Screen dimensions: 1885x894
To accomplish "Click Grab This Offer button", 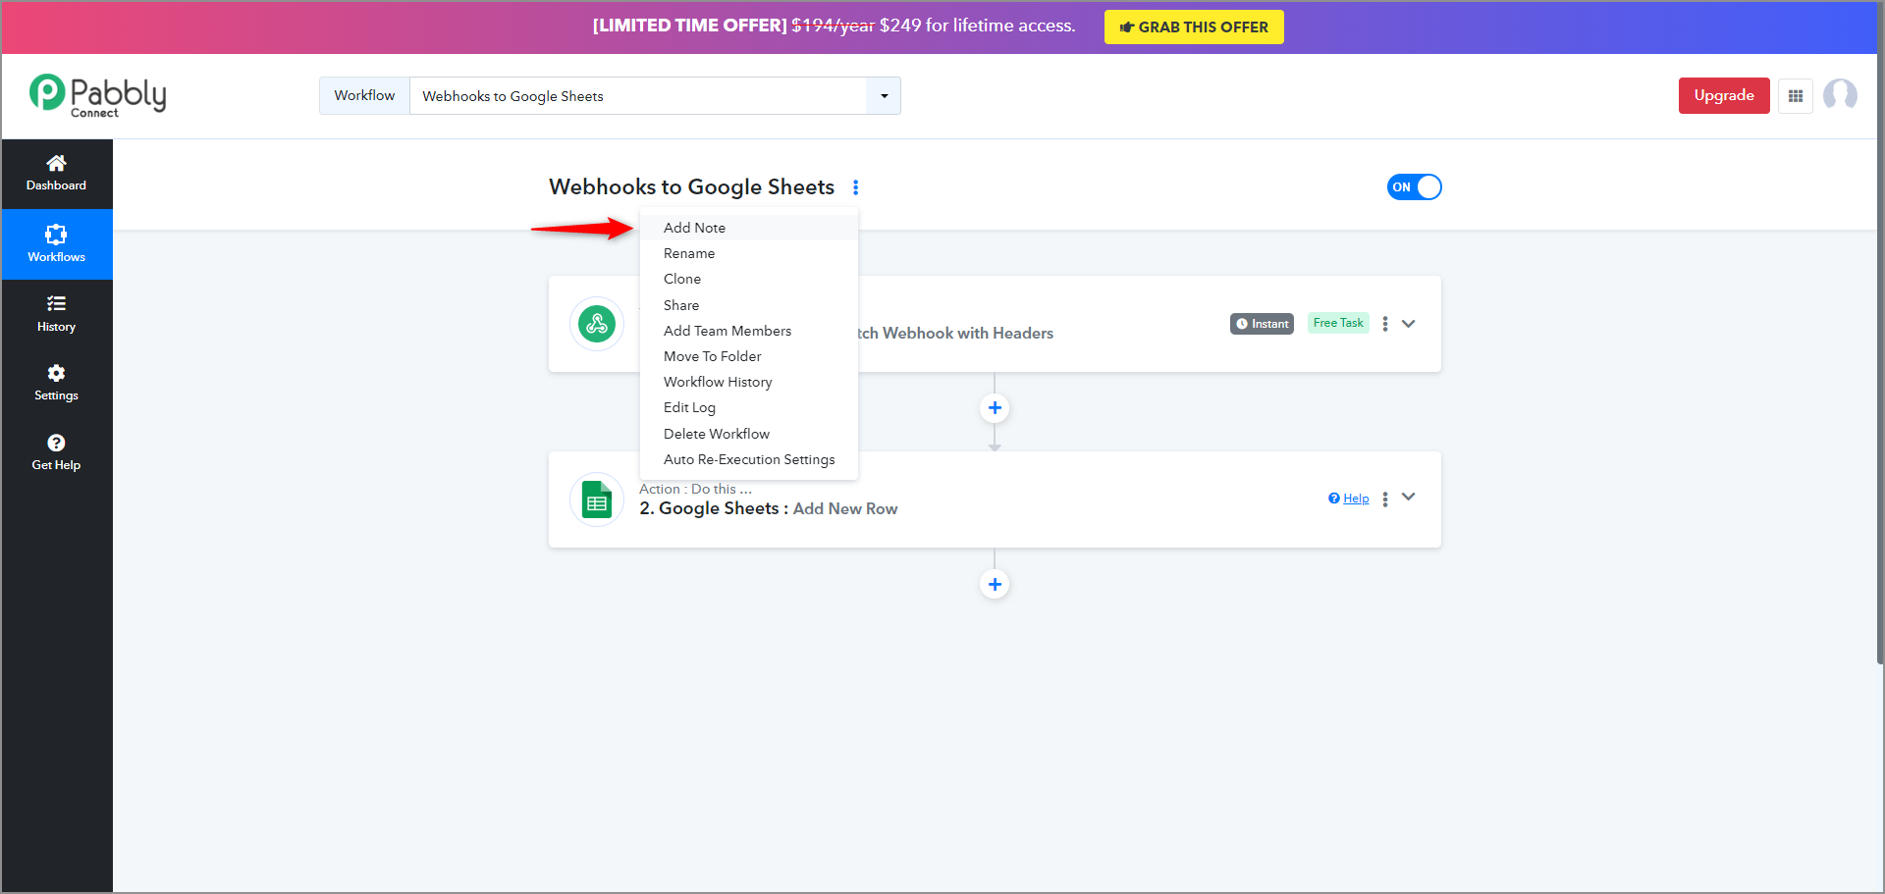I will point(1194,27).
